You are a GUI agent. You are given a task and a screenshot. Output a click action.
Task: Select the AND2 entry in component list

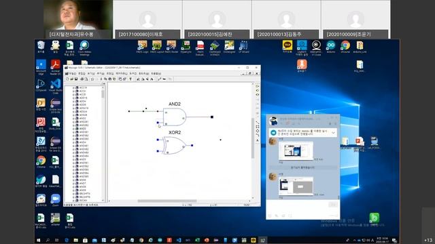[x=83, y=119]
